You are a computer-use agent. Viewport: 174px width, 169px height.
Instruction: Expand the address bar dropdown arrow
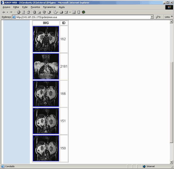point(152,17)
